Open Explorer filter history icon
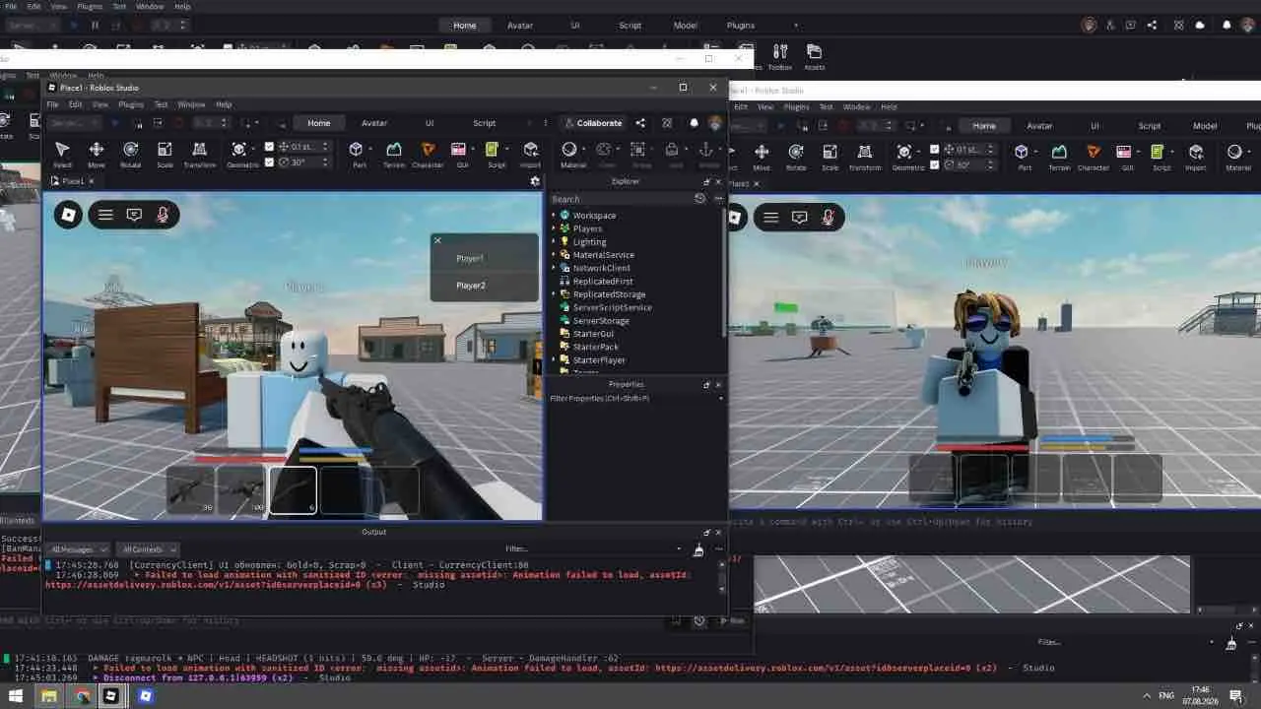The height and width of the screenshot is (709, 1261). pyautogui.click(x=700, y=199)
